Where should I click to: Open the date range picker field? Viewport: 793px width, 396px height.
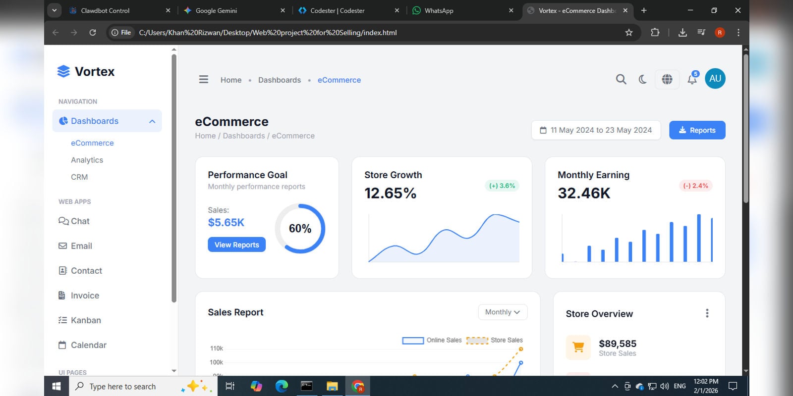596,130
